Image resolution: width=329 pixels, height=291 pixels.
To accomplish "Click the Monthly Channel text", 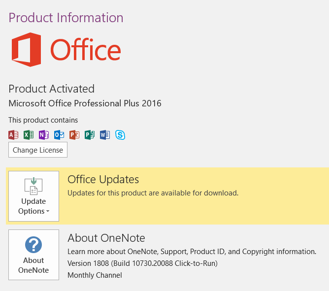I will (x=95, y=275).
